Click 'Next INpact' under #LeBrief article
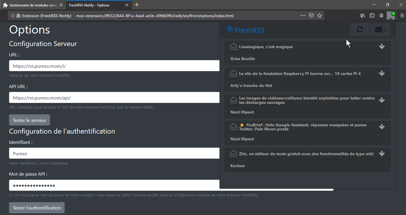The width and height of the screenshot is (406, 215). tap(242, 139)
